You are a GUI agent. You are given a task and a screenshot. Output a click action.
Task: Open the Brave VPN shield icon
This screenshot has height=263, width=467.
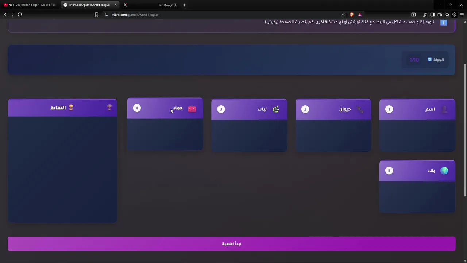(454, 15)
